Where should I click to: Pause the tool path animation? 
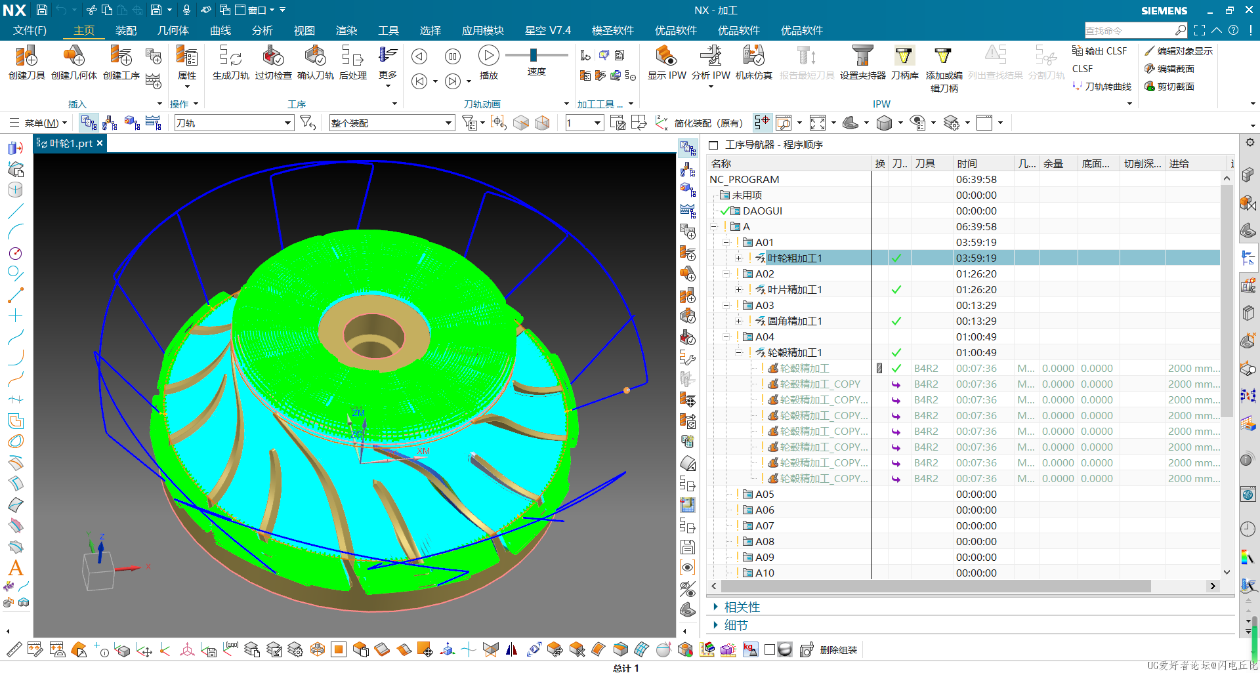tap(453, 56)
